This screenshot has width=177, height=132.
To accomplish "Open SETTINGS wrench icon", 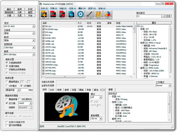I will 89,15.
